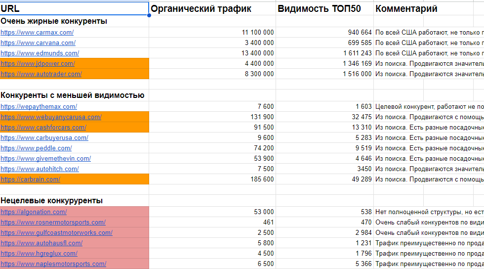This screenshot has height=269, width=484.
Task: Open the algonation.com link
Action: pos(34,212)
